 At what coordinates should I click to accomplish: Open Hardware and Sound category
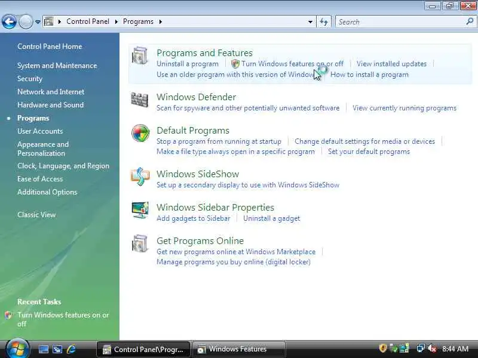pyautogui.click(x=51, y=105)
